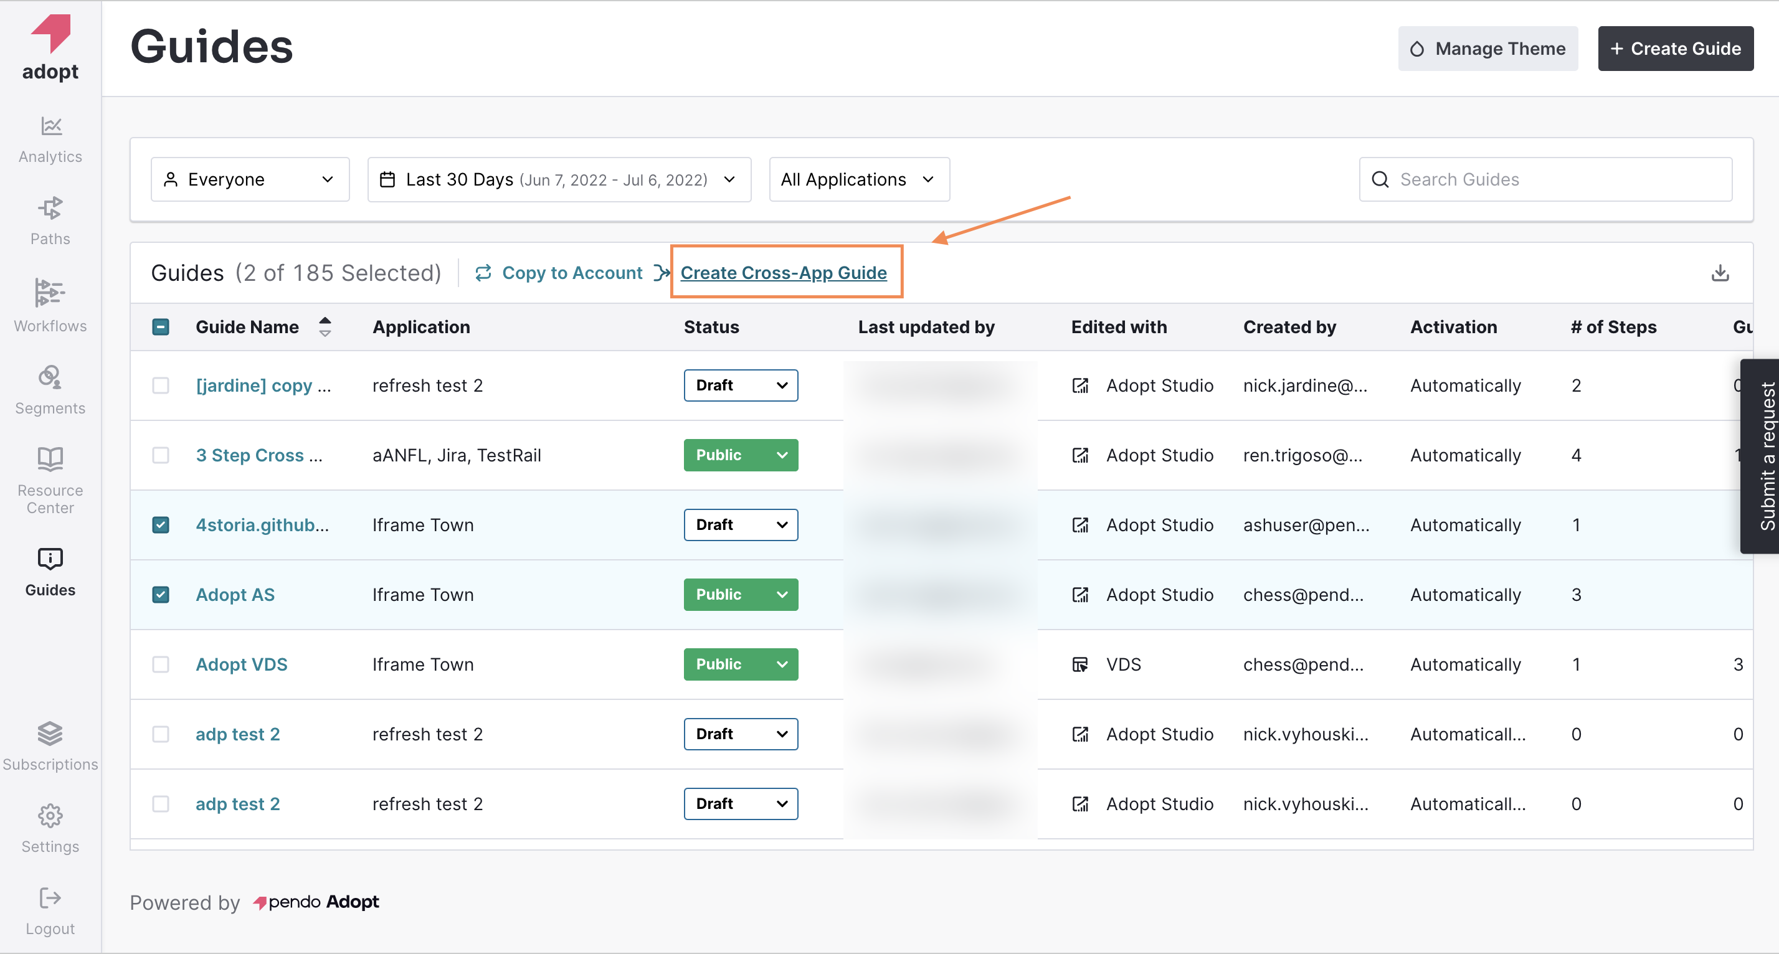1779x954 pixels.
Task: Sort by the Edited with column header
Action: click(x=1119, y=326)
